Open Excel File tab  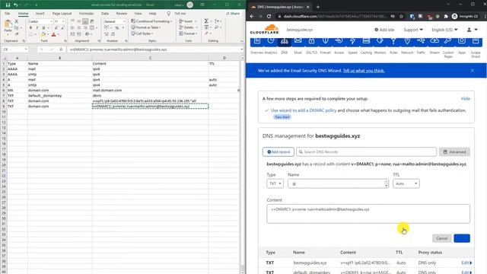coord(7,14)
